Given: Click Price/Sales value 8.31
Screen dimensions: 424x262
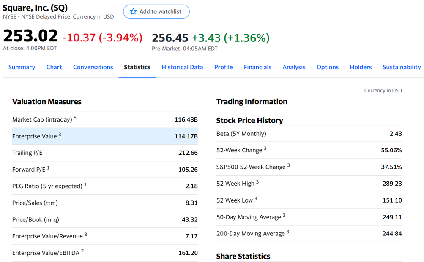Looking at the screenshot, I should pos(191,203).
